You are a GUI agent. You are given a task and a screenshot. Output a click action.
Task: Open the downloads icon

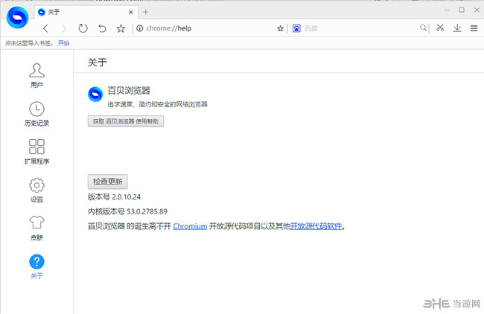click(457, 28)
